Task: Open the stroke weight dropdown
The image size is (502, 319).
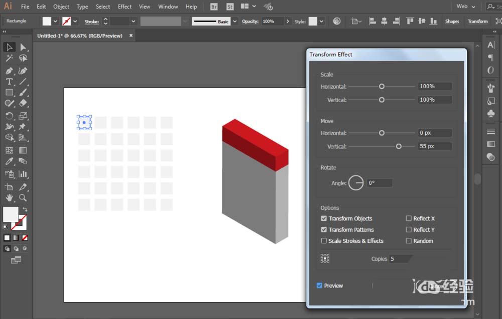Action: coord(133,22)
